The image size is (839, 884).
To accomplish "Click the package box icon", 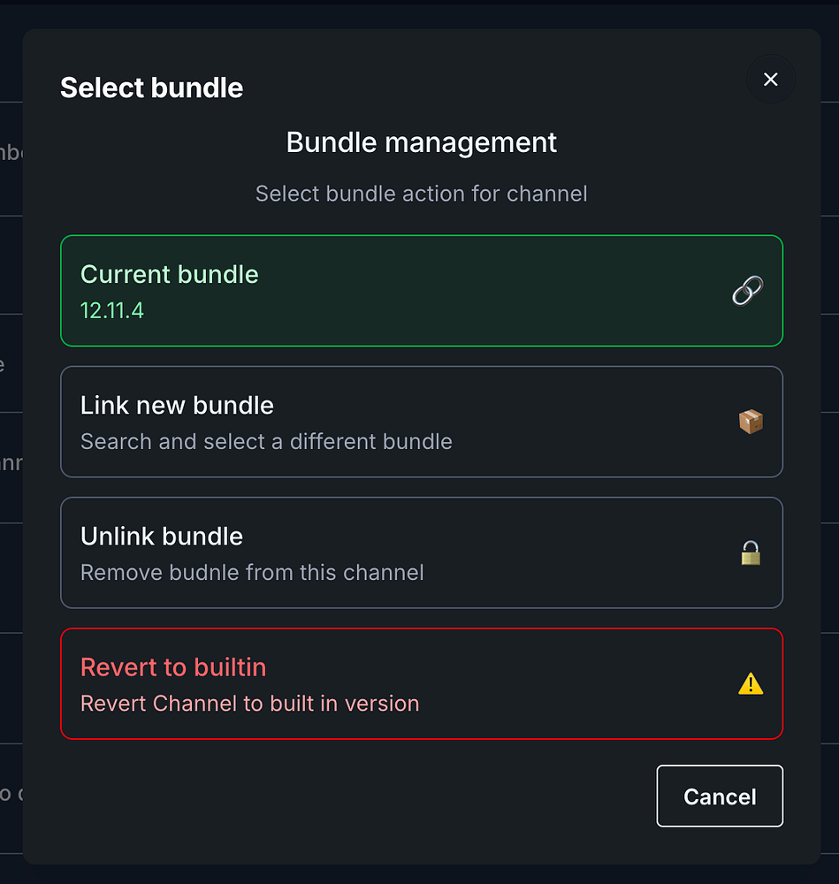I will (x=751, y=422).
